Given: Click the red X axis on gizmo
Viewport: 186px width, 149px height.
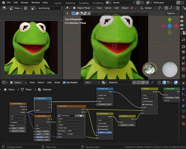Looking at the screenshot, I should [x=176, y=26].
